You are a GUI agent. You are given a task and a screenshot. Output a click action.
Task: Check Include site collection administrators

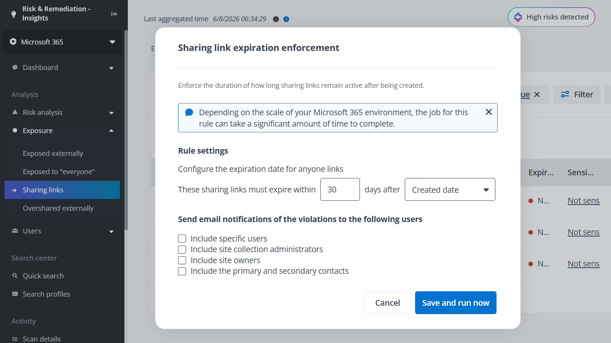coord(182,250)
